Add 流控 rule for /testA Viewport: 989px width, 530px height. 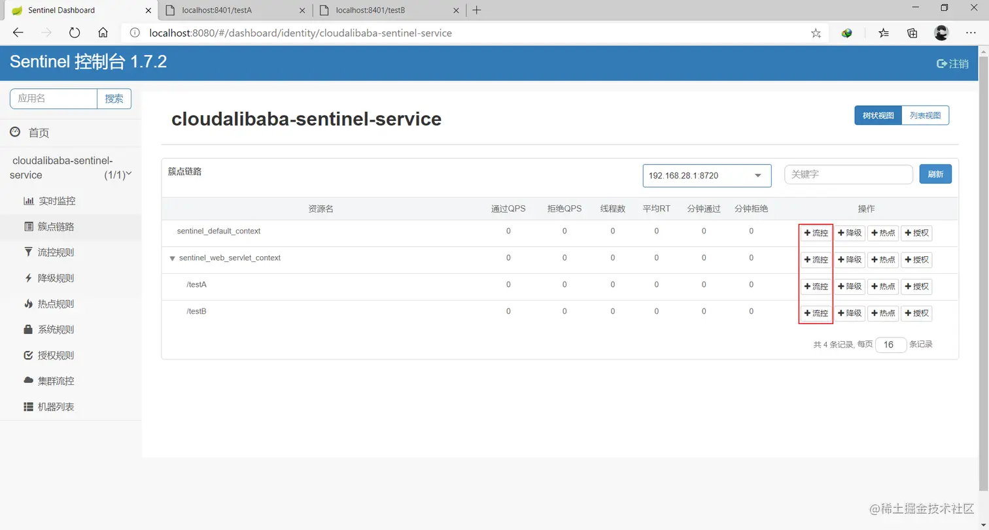click(816, 286)
